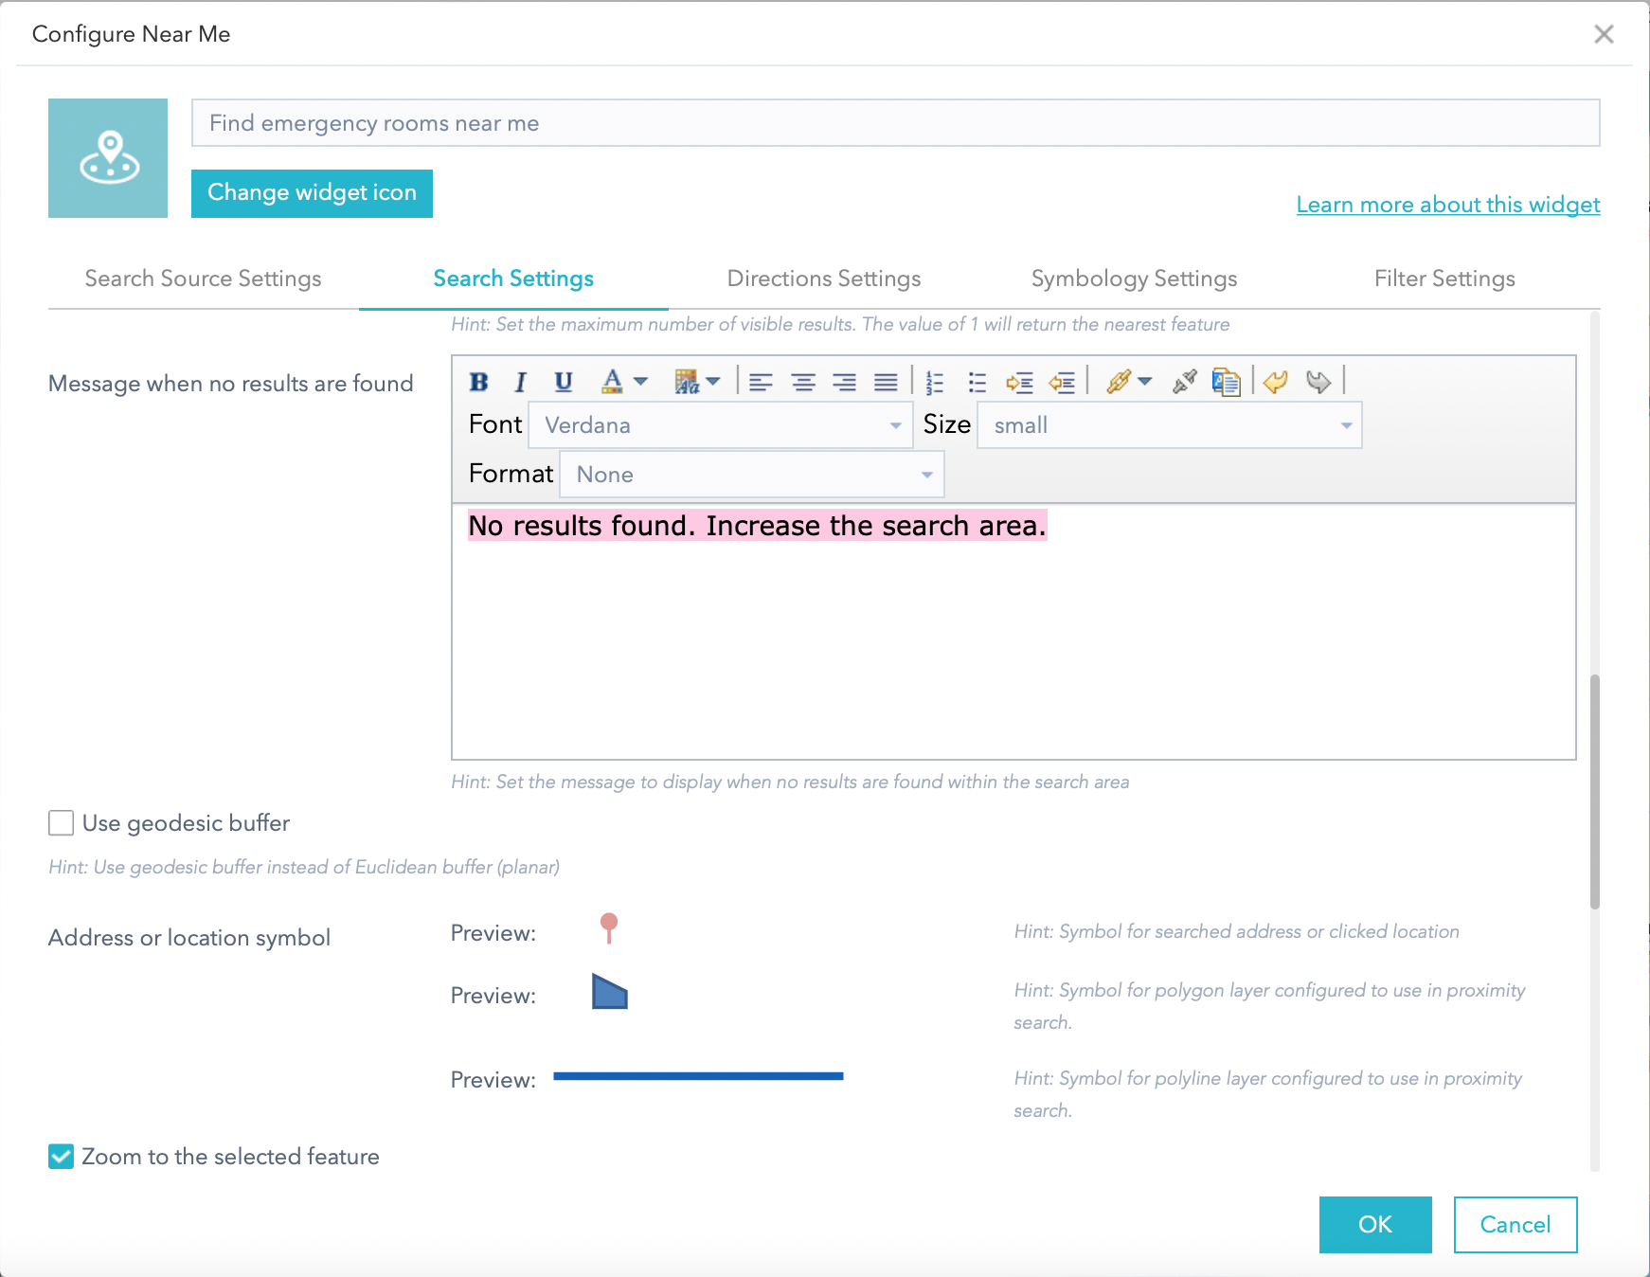The image size is (1650, 1277).
Task: Center the message text
Action: point(803,382)
